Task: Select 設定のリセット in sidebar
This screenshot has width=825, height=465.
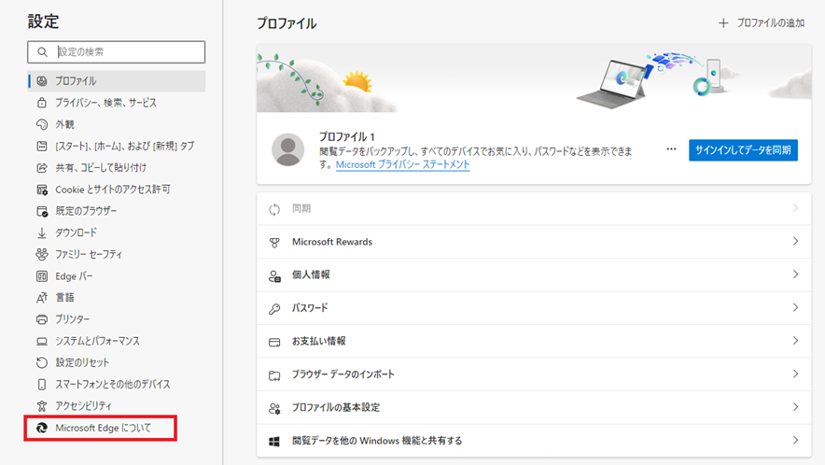Action: point(117,363)
